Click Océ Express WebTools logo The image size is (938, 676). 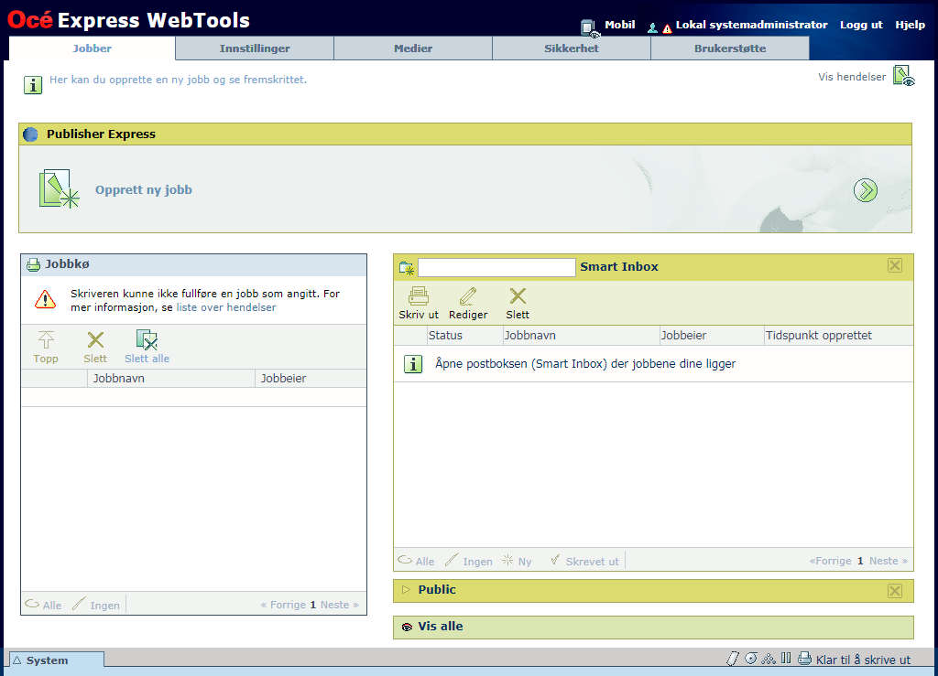128,20
